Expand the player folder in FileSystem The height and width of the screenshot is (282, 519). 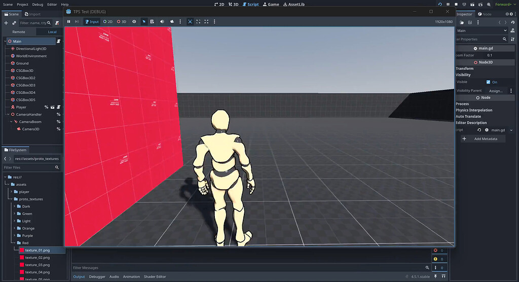pyautogui.click(x=11, y=192)
